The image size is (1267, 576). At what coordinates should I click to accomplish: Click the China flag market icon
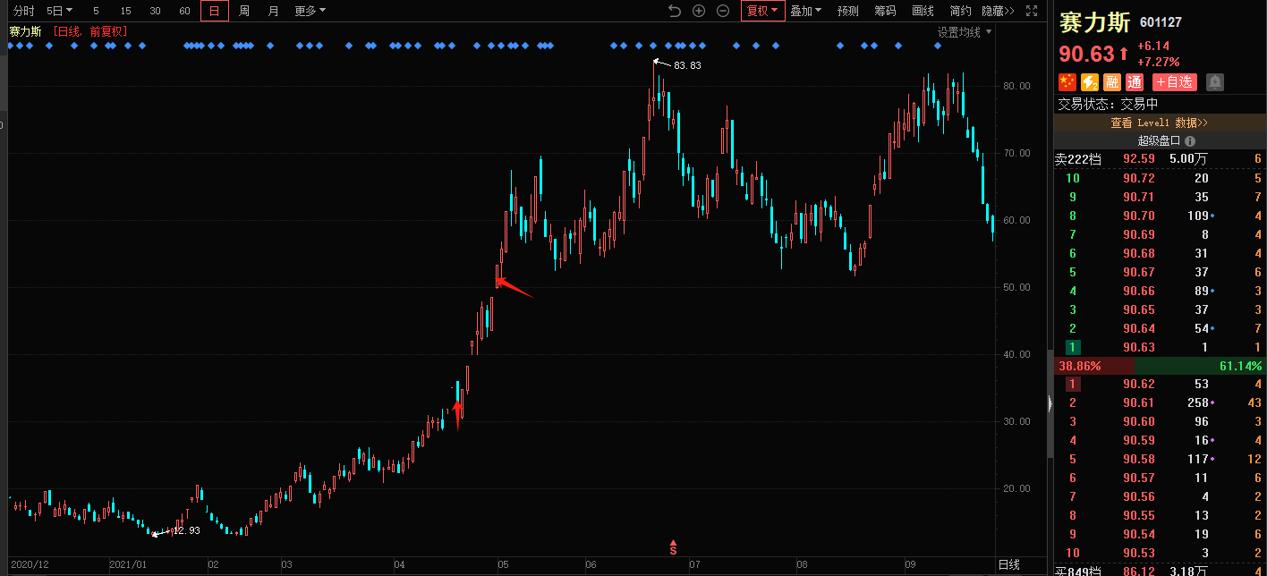(1067, 82)
